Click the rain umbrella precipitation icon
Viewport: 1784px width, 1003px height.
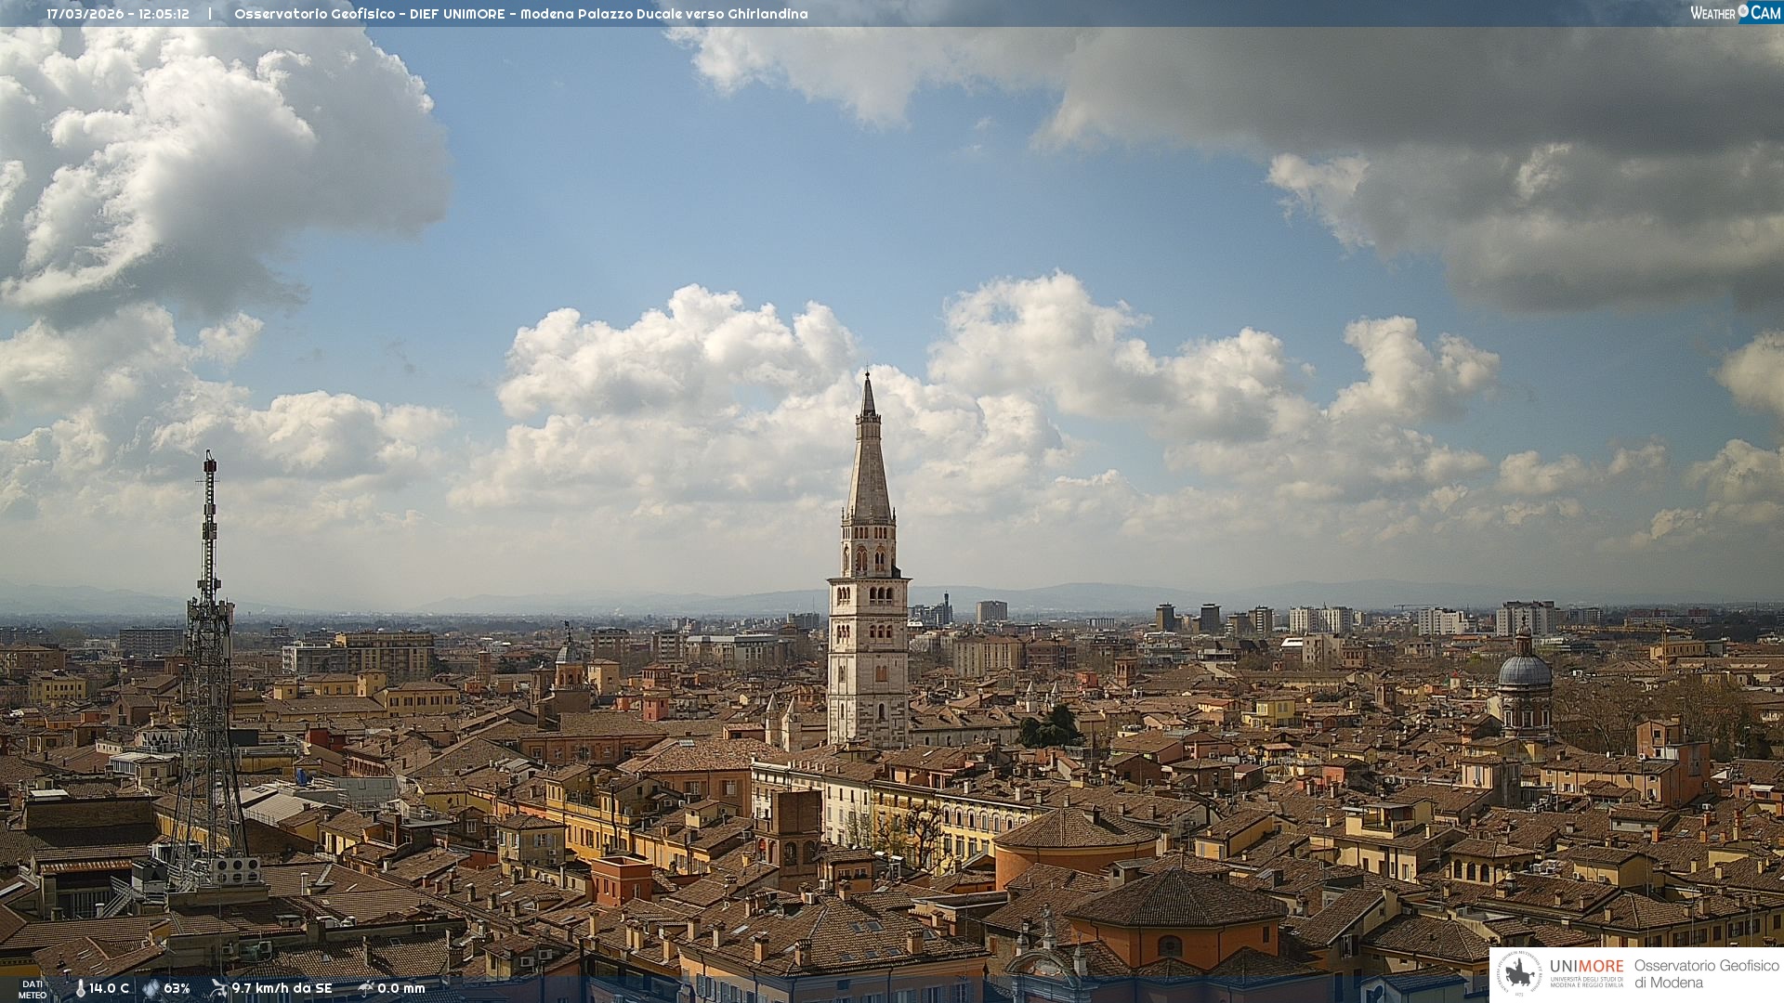click(365, 988)
